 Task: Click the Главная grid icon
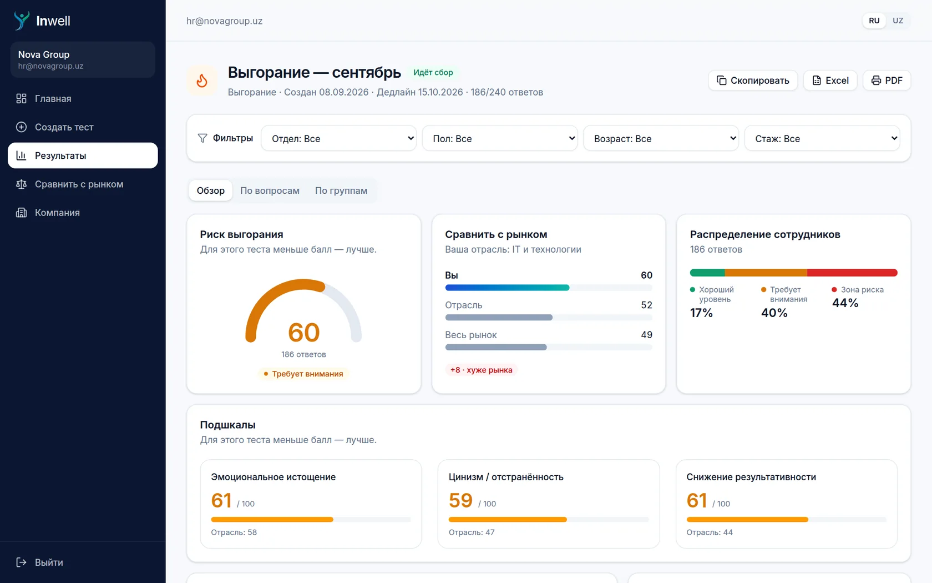[21, 98]
